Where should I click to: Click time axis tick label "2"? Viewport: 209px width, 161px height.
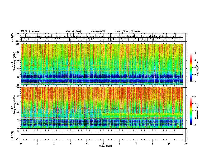pyautogui.click(x=54, y=144)
